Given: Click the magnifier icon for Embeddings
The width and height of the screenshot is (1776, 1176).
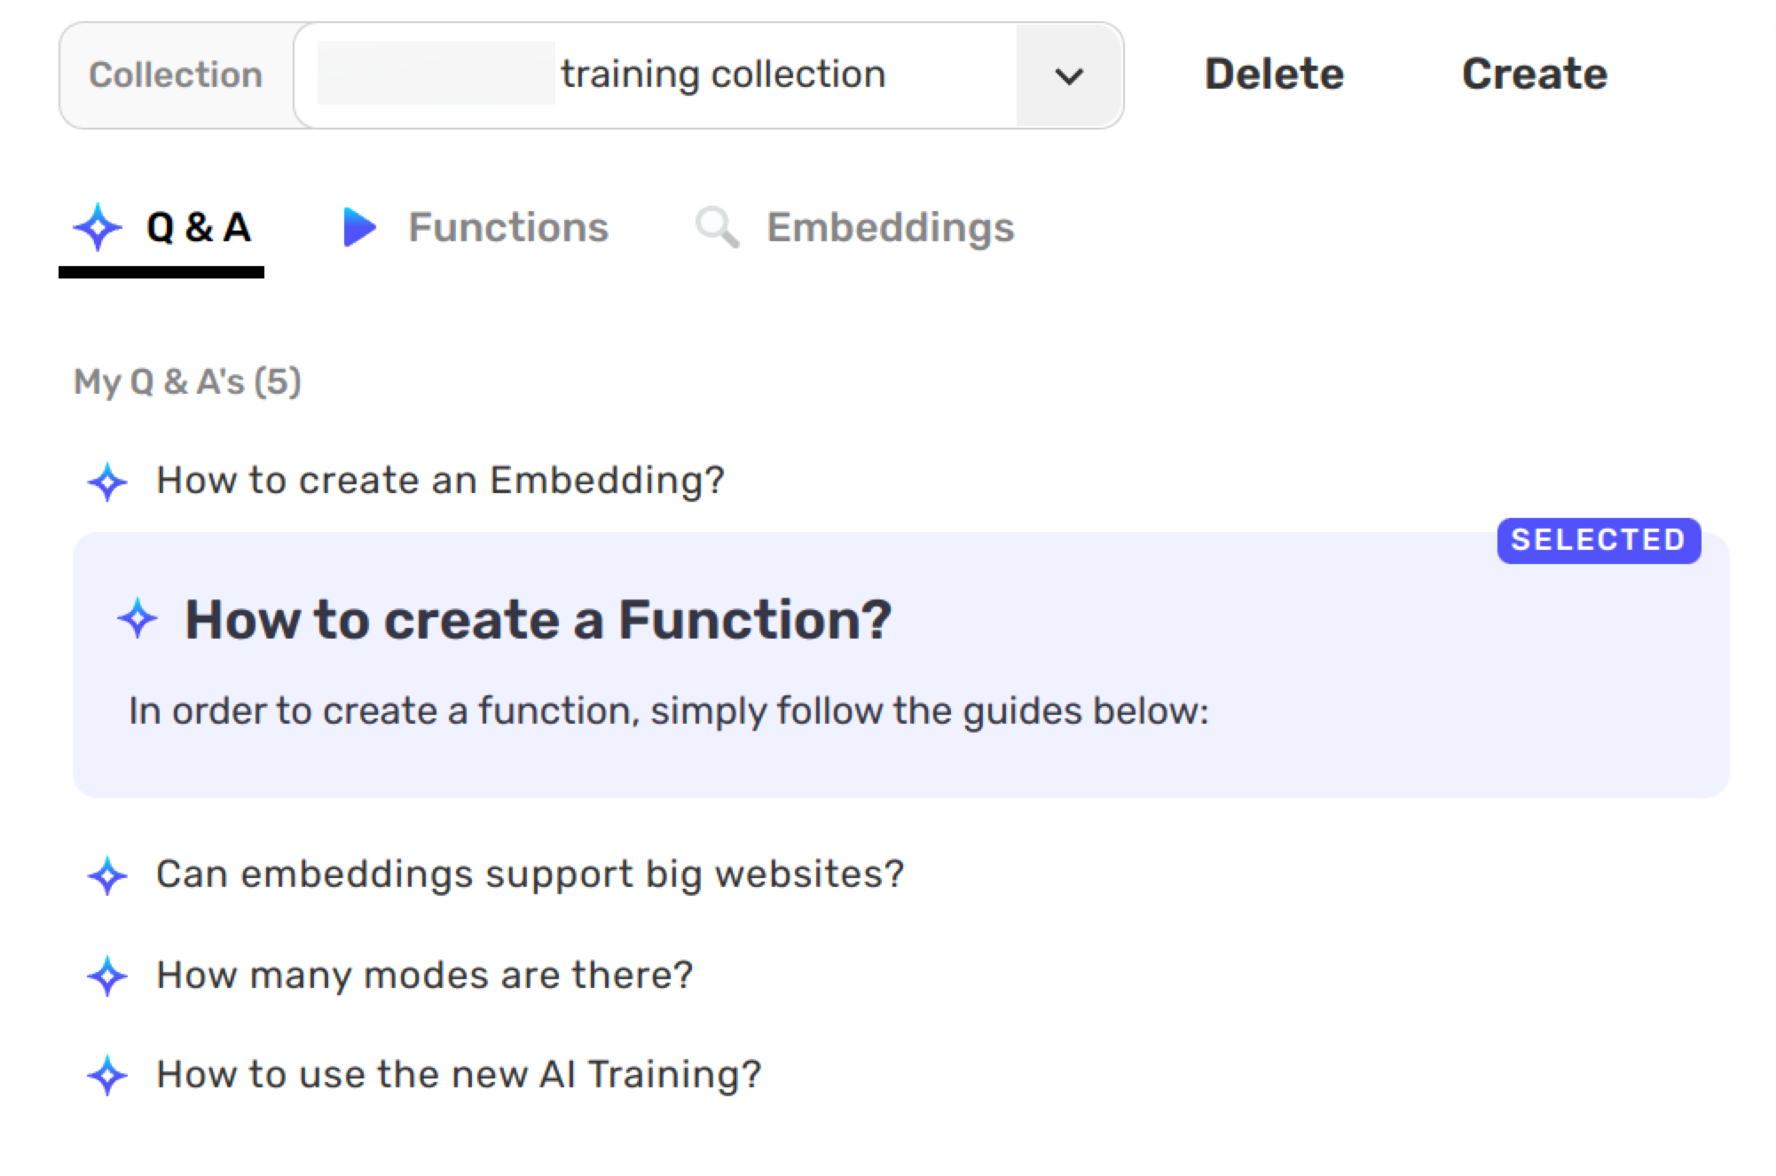Looking at the screenshot, I should pyautogui.click(x=717, y=228).
